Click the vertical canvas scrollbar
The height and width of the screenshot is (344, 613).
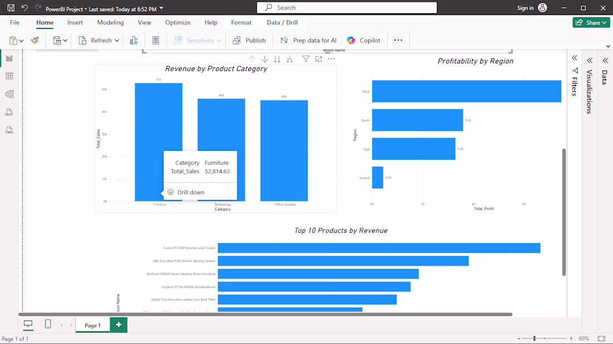click(564, 212)
